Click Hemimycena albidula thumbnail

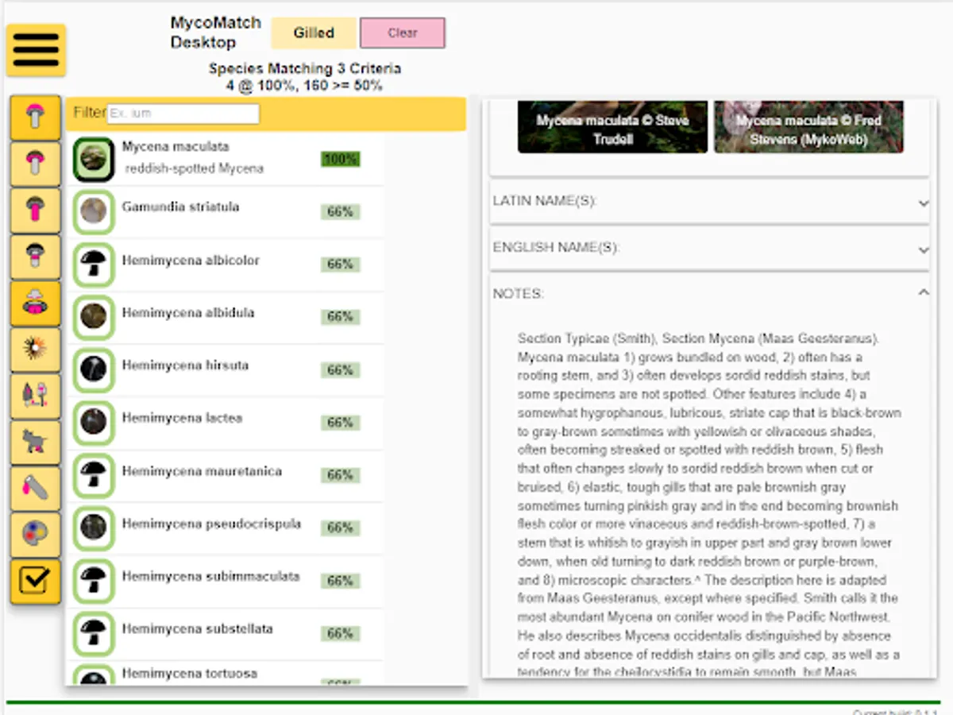point(94,316)
